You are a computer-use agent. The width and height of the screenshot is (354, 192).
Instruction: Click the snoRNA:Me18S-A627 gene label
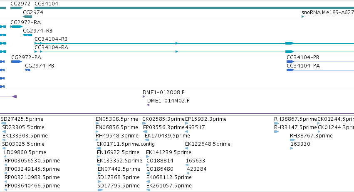click(x=328, y=12)
